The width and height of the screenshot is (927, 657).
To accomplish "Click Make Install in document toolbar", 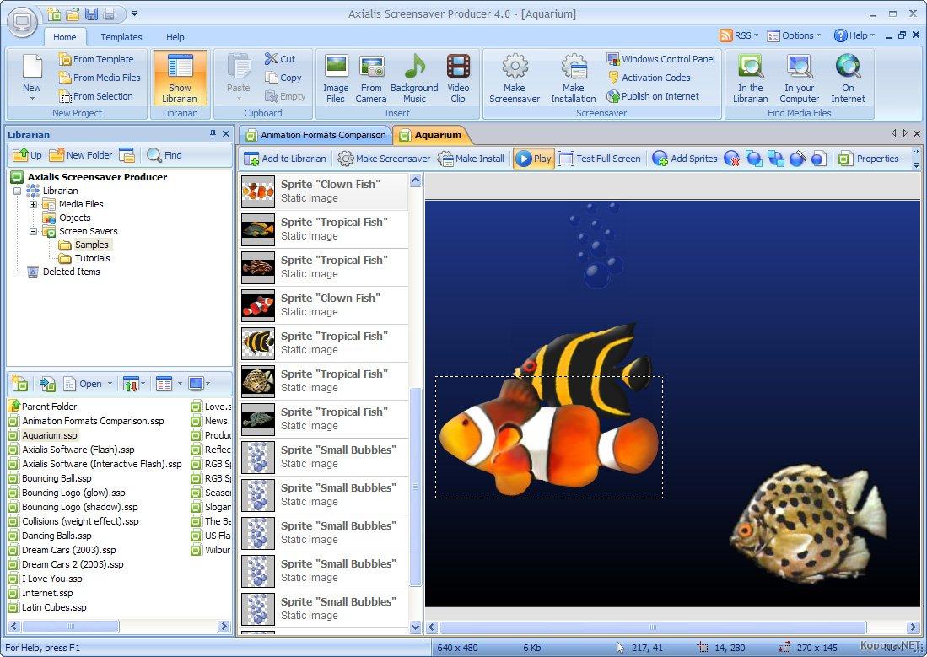I will coord(471,159).
